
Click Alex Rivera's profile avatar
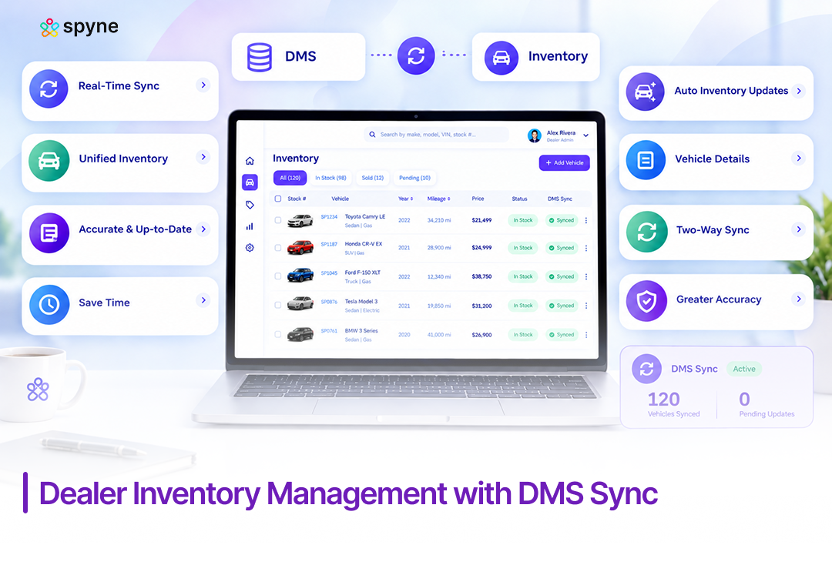pos(535,135)
